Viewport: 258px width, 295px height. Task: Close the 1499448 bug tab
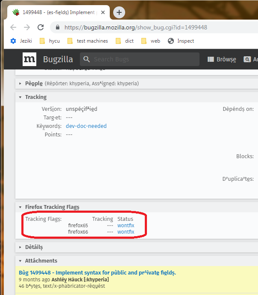tap(103, 12)
